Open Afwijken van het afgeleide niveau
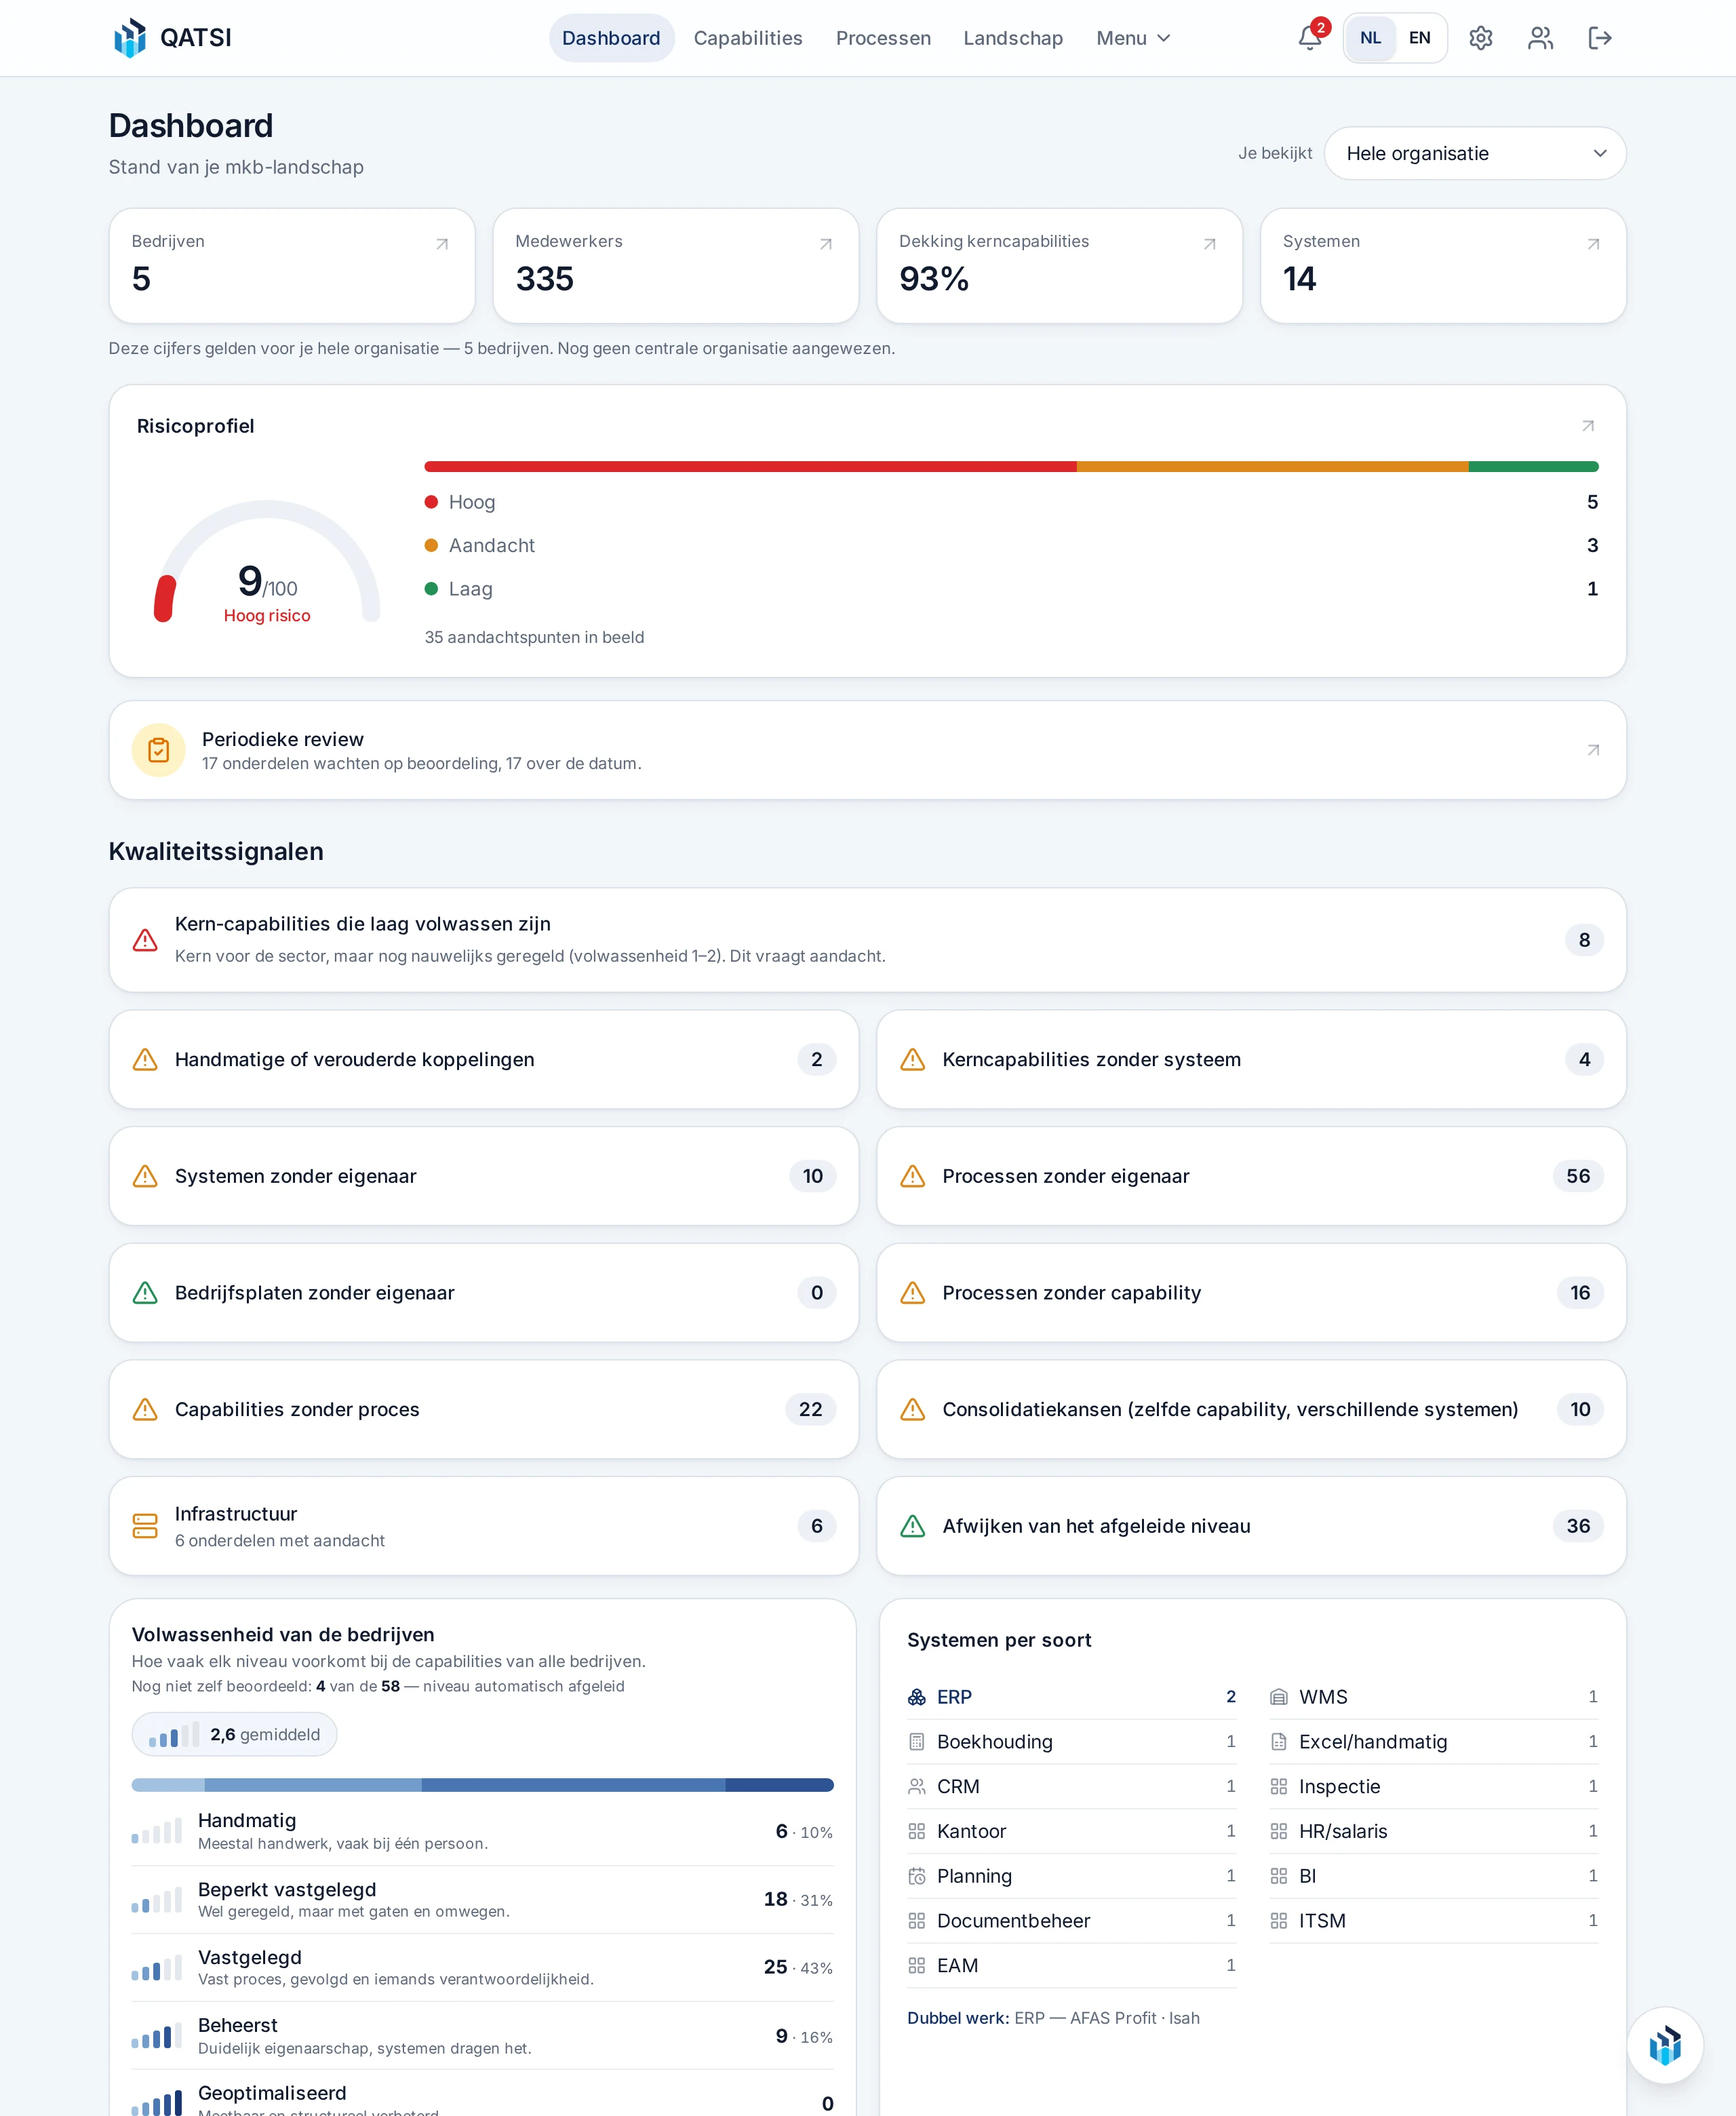The width and height of the screenshot is (1736, 2116). coord(1251,1526)
